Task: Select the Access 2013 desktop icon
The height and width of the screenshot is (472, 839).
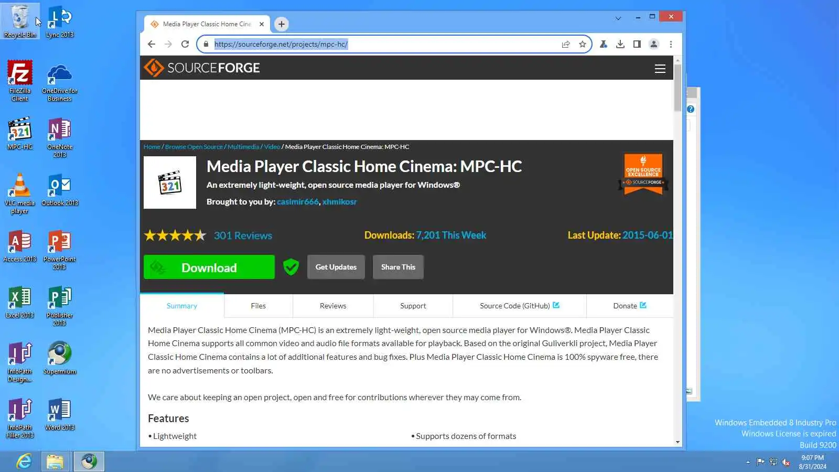Action: click(20, 245)
